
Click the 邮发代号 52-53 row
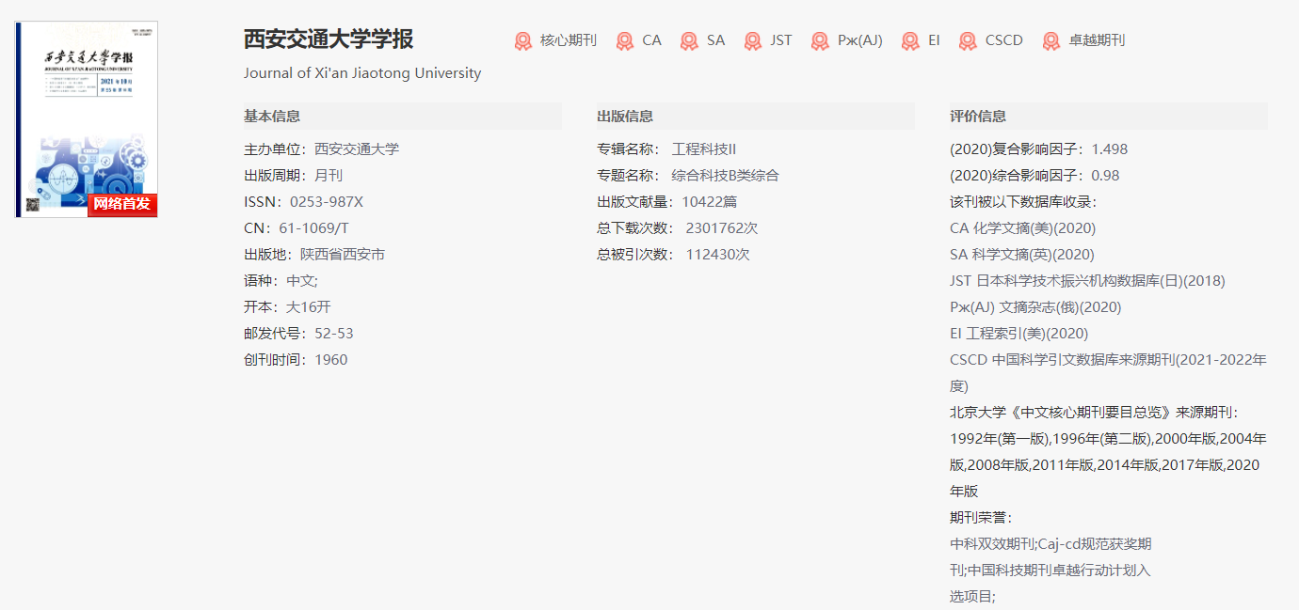point(298,334)
